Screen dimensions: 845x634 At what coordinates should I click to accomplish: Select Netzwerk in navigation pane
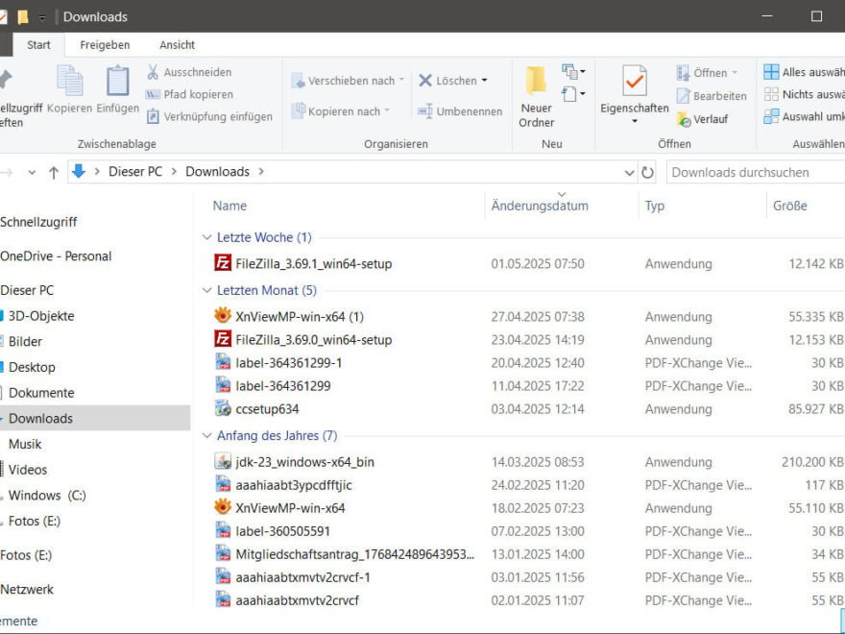pos(27,589)
